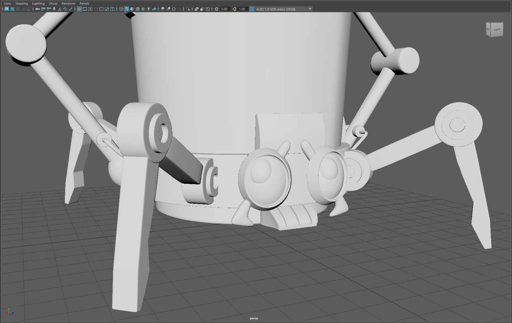Toggle the View Transform ON button

tap(252, 9)
